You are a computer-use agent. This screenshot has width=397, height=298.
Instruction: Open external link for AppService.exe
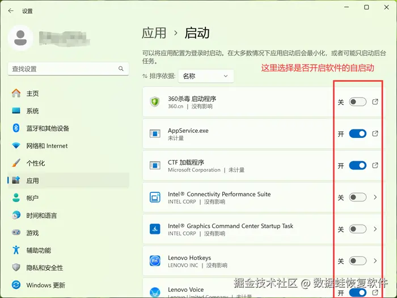coord(375,133)
